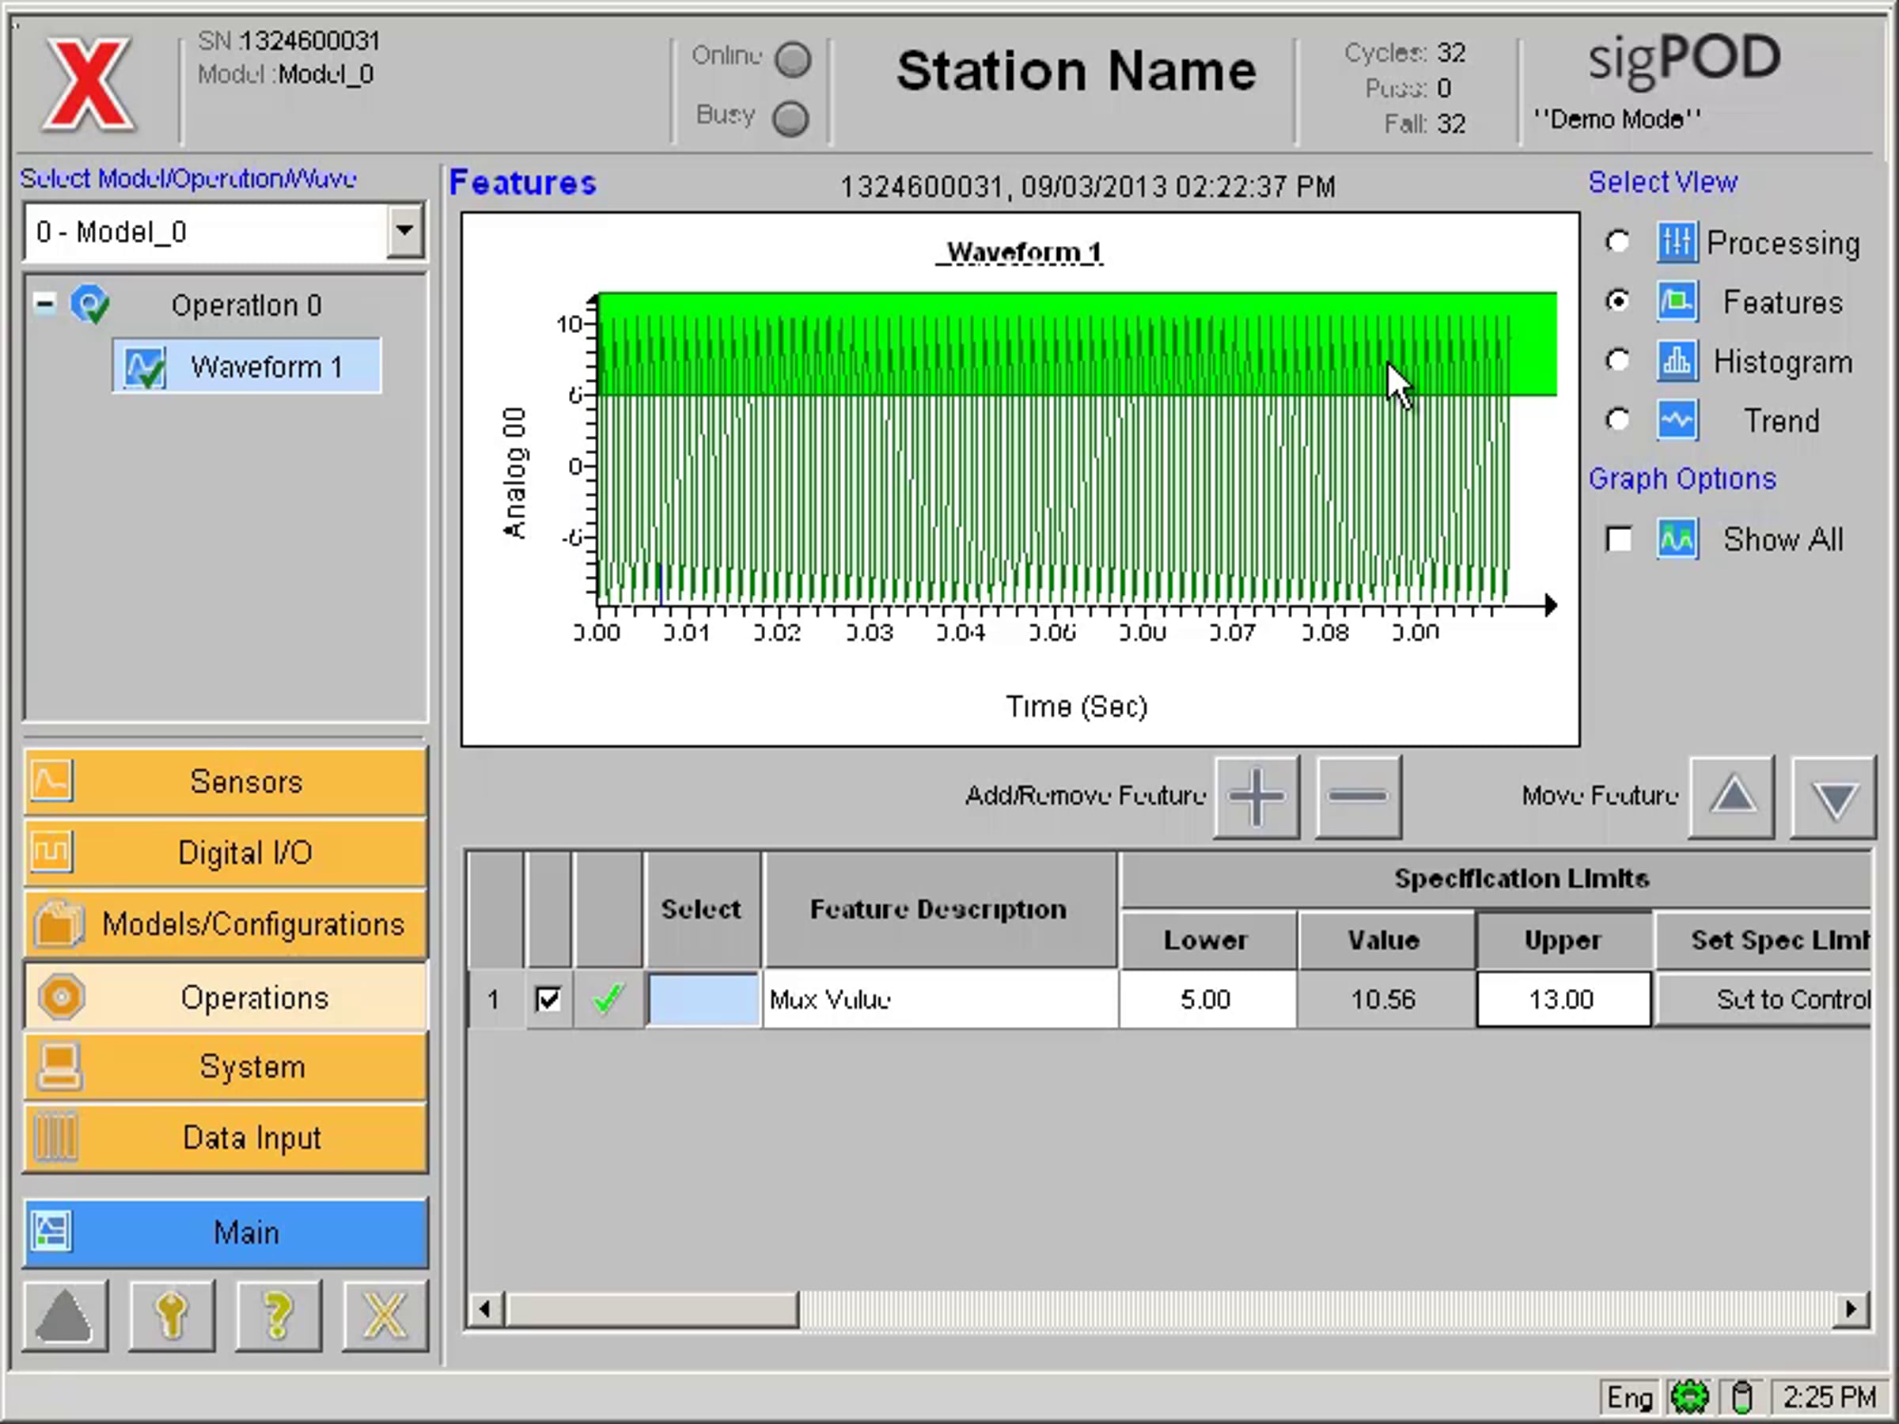The width and height of the screenshot is (1899, 1424).
Task: Click the row number 1 header
Action: (x=494, y=999)
